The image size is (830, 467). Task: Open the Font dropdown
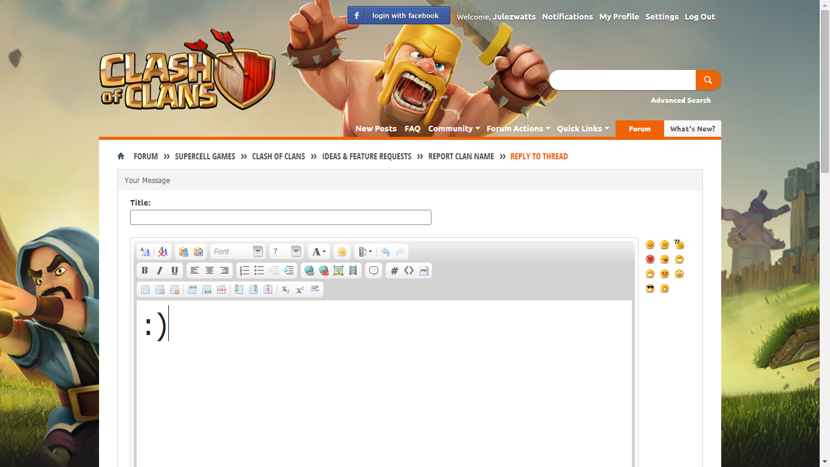(x=237, y=252)
